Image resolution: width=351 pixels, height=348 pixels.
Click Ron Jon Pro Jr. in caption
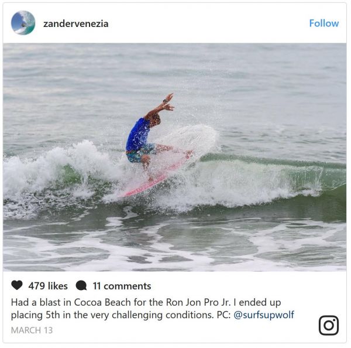point(198,302)
